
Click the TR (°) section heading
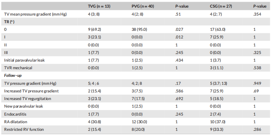(x=9, y=22)
